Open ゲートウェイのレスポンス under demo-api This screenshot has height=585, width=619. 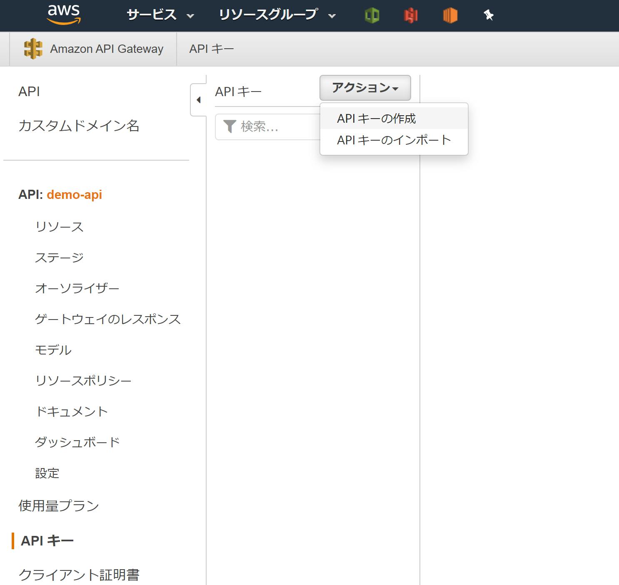click(108, 319)
